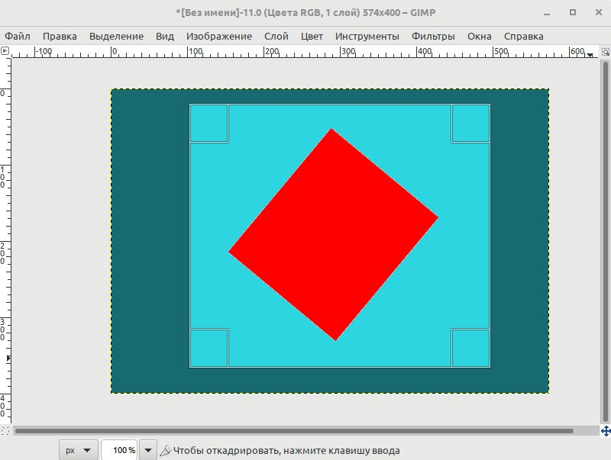Open the Цвет menu
611x460 pixels.
click(x=312, y=36)
